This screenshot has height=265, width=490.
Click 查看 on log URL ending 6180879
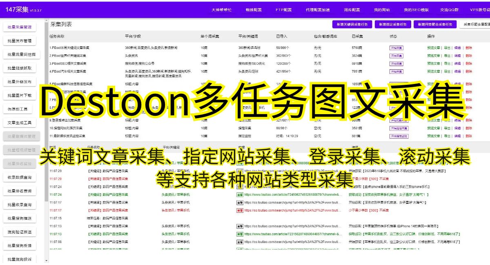[240, 194]
